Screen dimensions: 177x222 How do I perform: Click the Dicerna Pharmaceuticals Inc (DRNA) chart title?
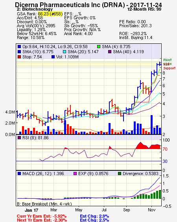(88, 5)
